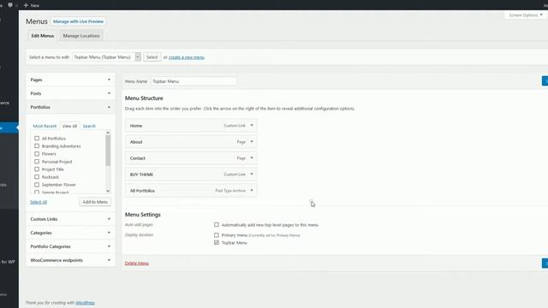Tick the Rucksack checkbox

tap(37, 177)
